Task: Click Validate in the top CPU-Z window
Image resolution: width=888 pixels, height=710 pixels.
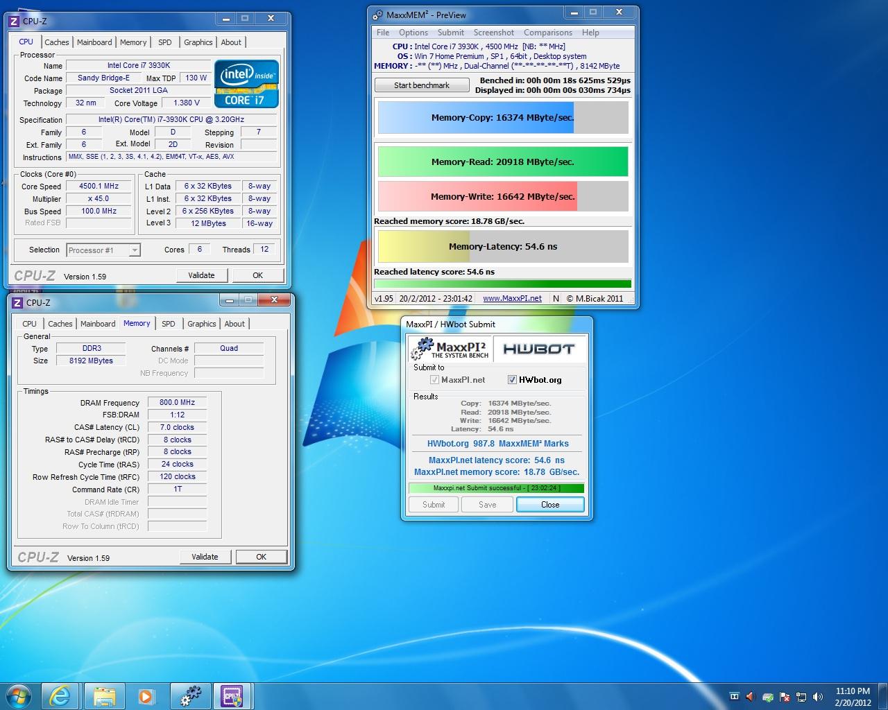Action: click(201, 275)
